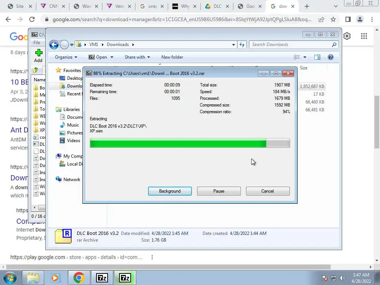380x285 pixels.
Task: Click Background button in extraction dialog
Action: pos(170,191)
